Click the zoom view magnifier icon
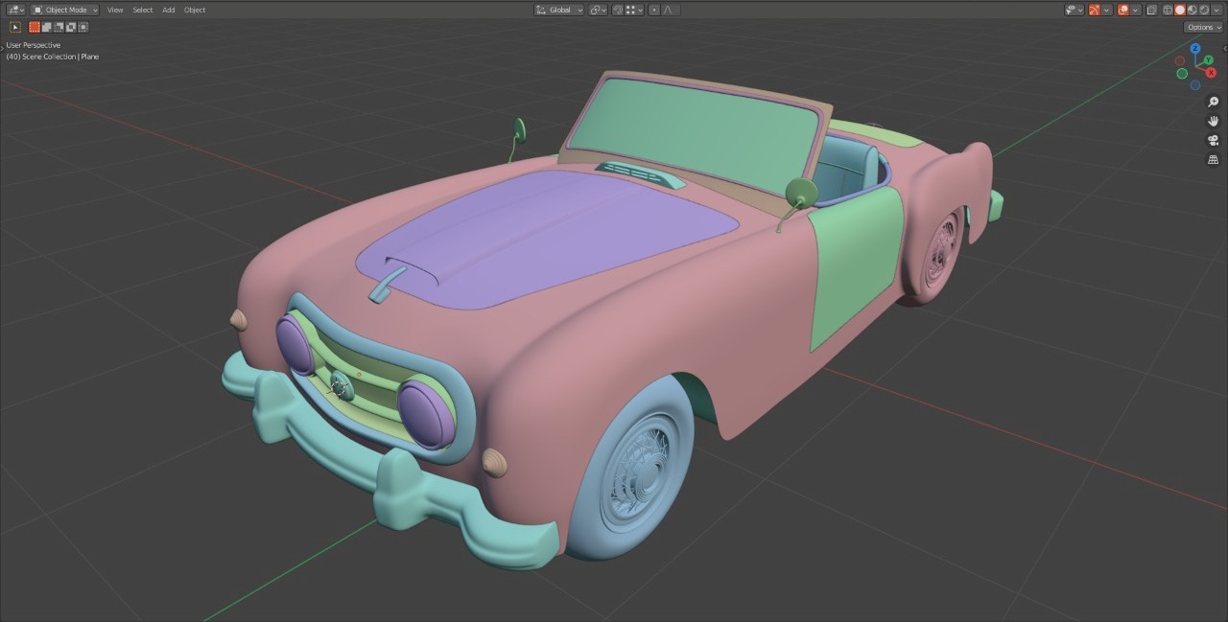 [x=1214, y=102]
